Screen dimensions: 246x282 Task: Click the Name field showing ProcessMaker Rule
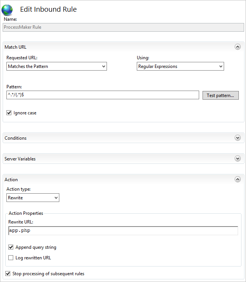(123, 27)
